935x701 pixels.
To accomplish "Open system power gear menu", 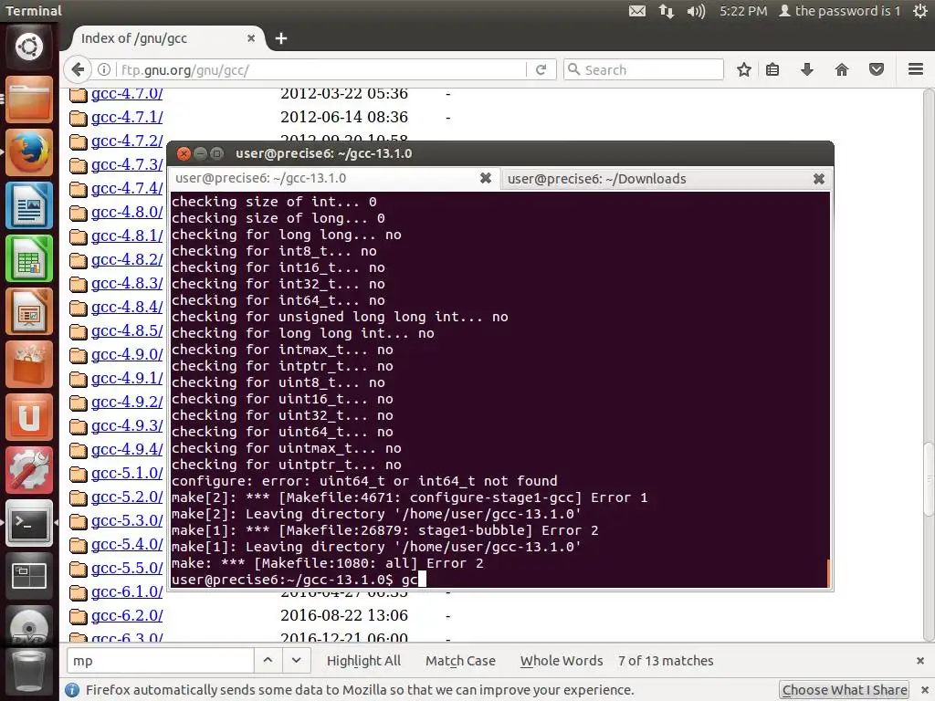I will pos(920,11).
